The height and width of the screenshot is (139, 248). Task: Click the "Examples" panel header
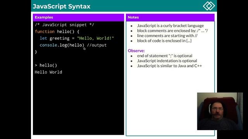coord(78,17)
